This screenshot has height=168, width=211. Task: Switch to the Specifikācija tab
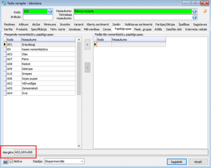(39, 29)
